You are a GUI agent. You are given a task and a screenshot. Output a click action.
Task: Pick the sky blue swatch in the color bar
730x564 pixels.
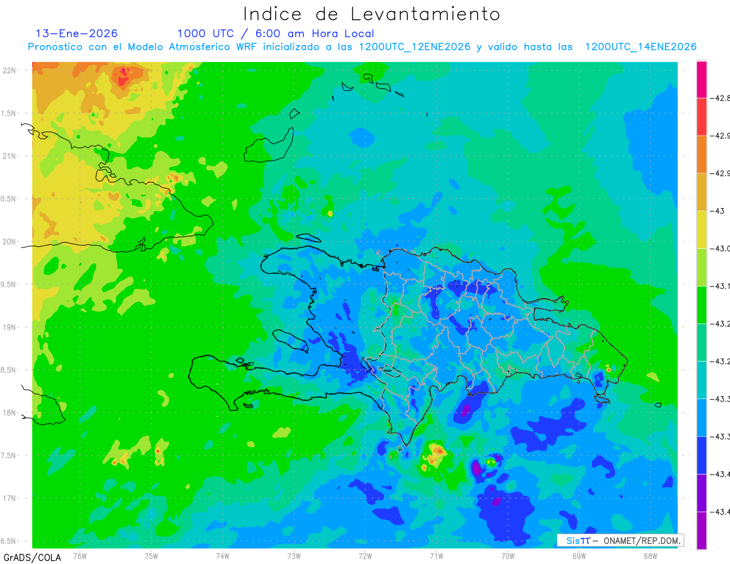[701, 417]
